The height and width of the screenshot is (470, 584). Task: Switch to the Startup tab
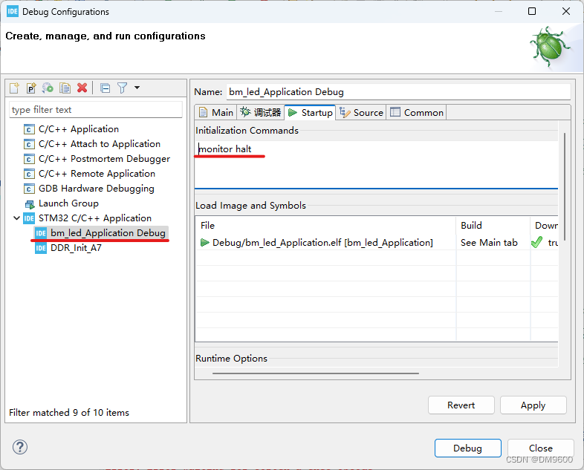point(311,112)
